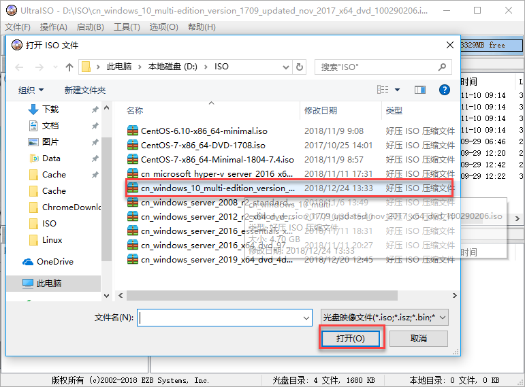Select cn_windows_server_2019_x64_dvd file
Viewport: 525px width, 387px height.
(x=217, y=260)
